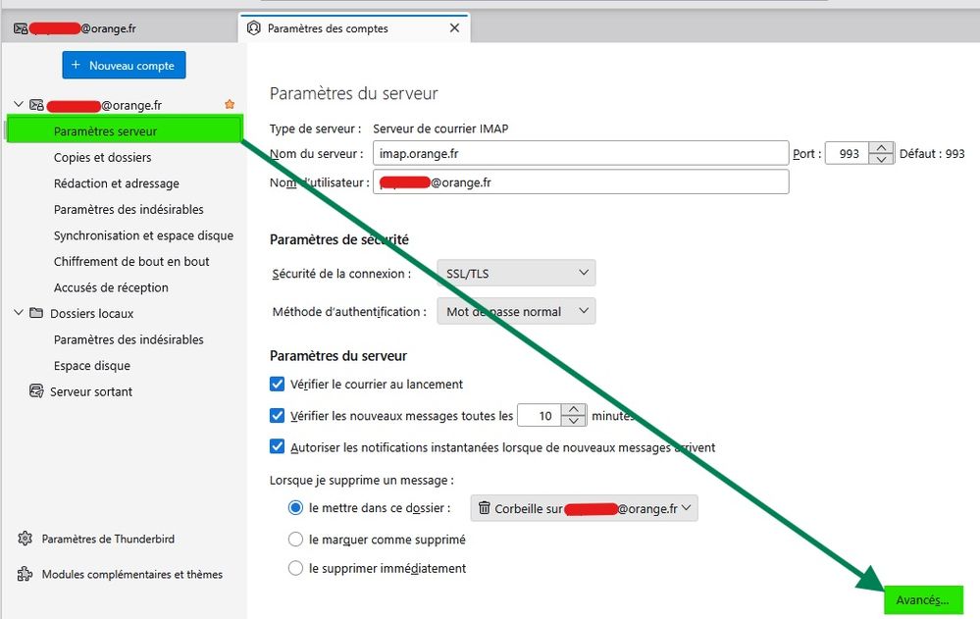This screenshot has width=980, height=619.
Task: Click the Défaut : 993 text
Action: [x=932, y=154]
